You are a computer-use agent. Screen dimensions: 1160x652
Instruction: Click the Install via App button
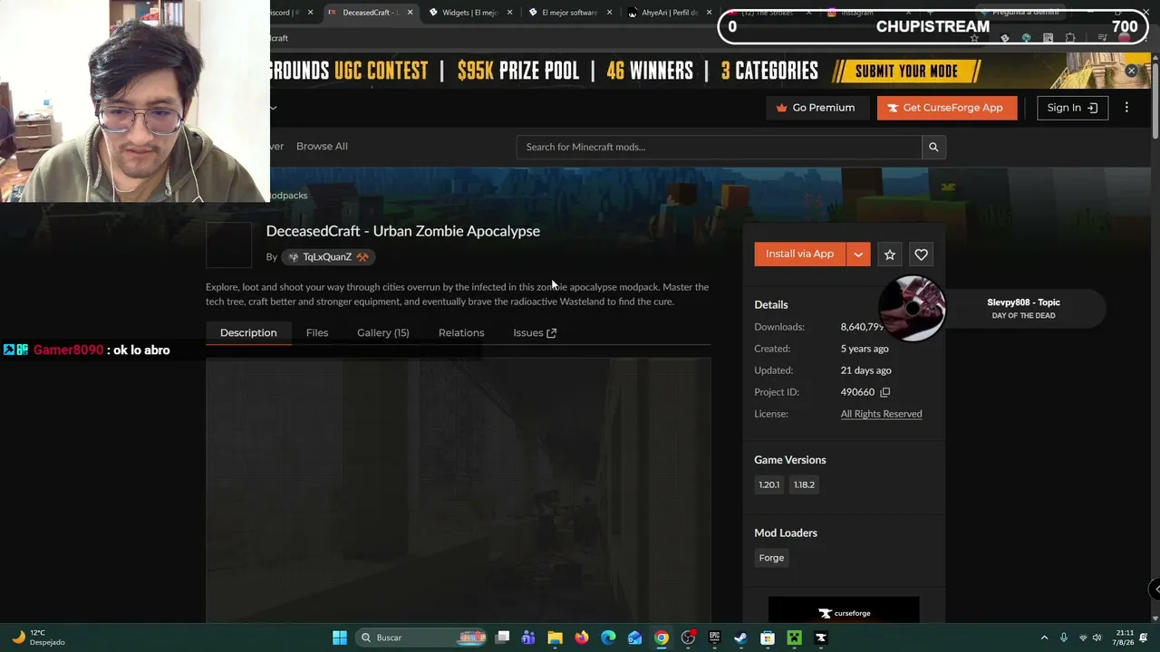coord(799,254)
